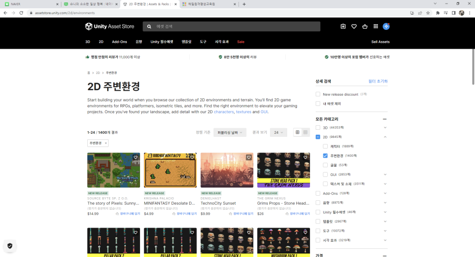The image size is (475, 257).
Task: Check the 3D category checkbox
Action: [x=318, y=127]
